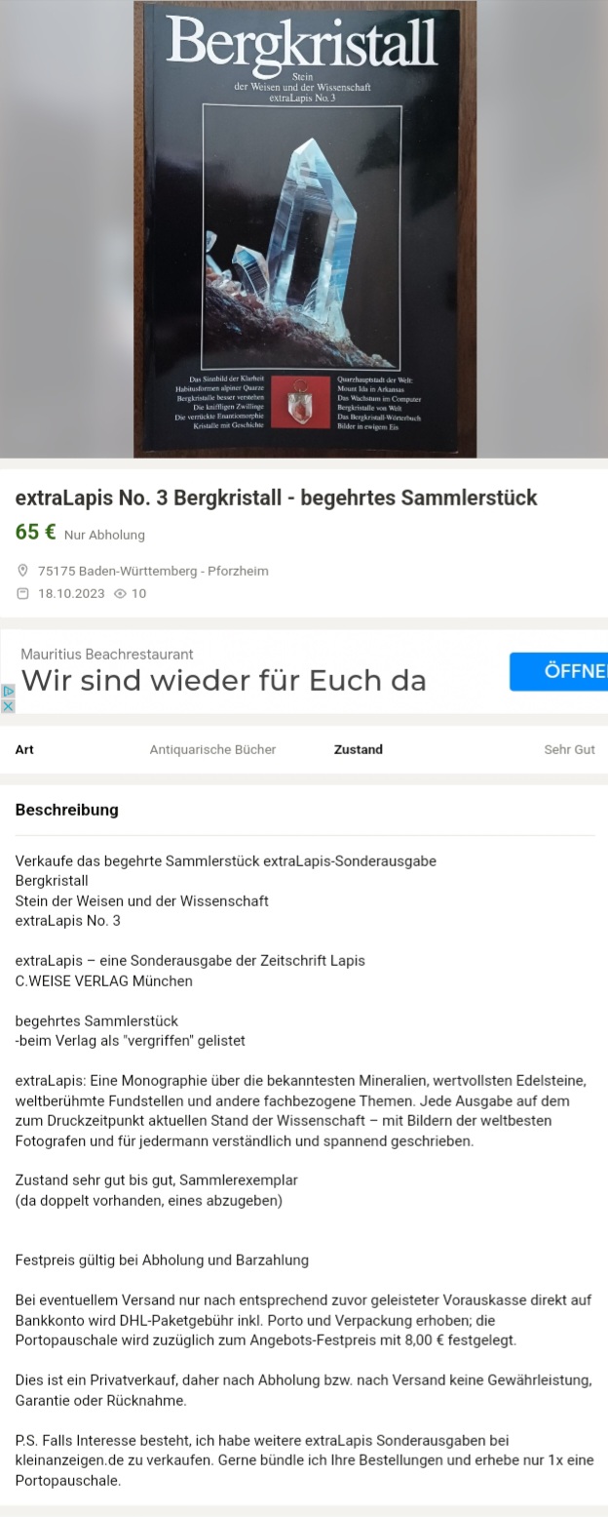Screen dimensions: 608x1517
Task: Select the Antiquarische Bücher category value
Action: point(212,749)
